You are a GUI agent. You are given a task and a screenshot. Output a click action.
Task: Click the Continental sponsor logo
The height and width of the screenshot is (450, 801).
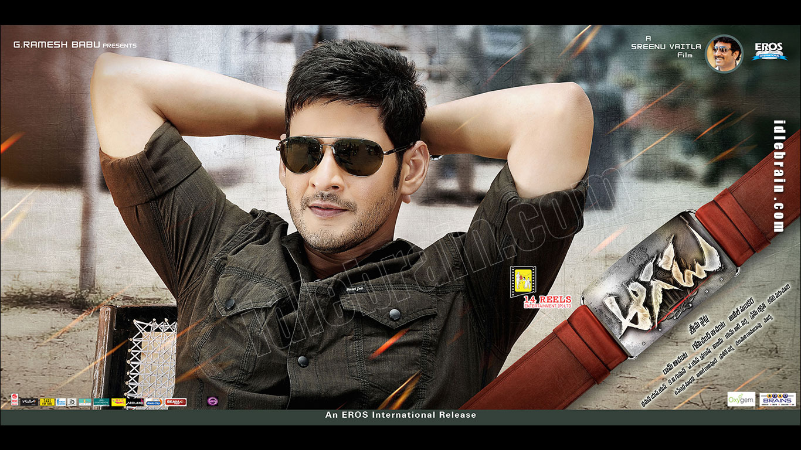pos(101,402)
